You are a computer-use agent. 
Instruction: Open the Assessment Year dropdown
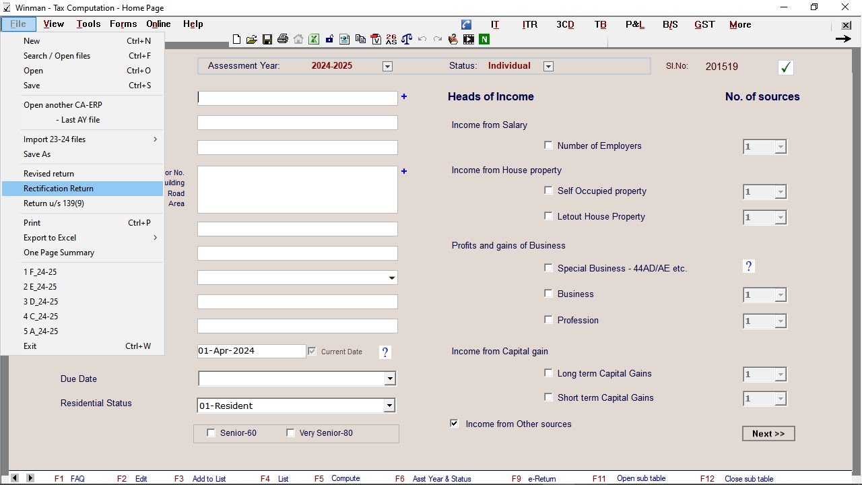tap(387, 66)
